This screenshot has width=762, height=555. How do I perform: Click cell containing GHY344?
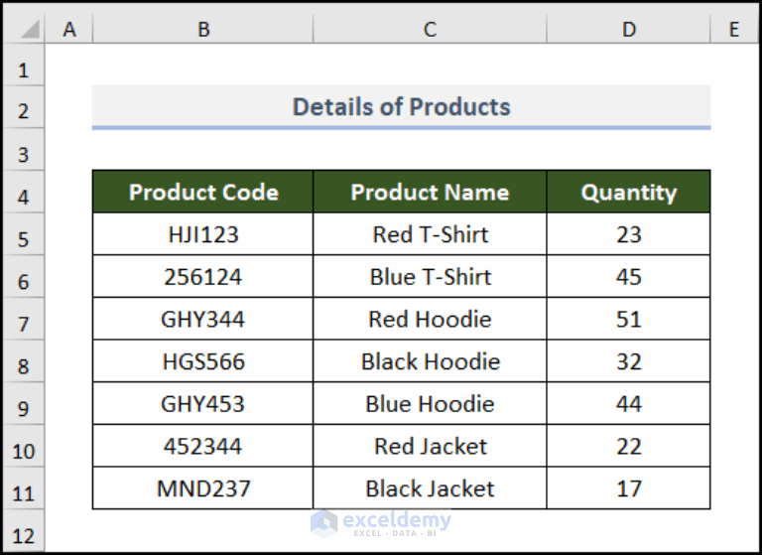pos(203,319)
